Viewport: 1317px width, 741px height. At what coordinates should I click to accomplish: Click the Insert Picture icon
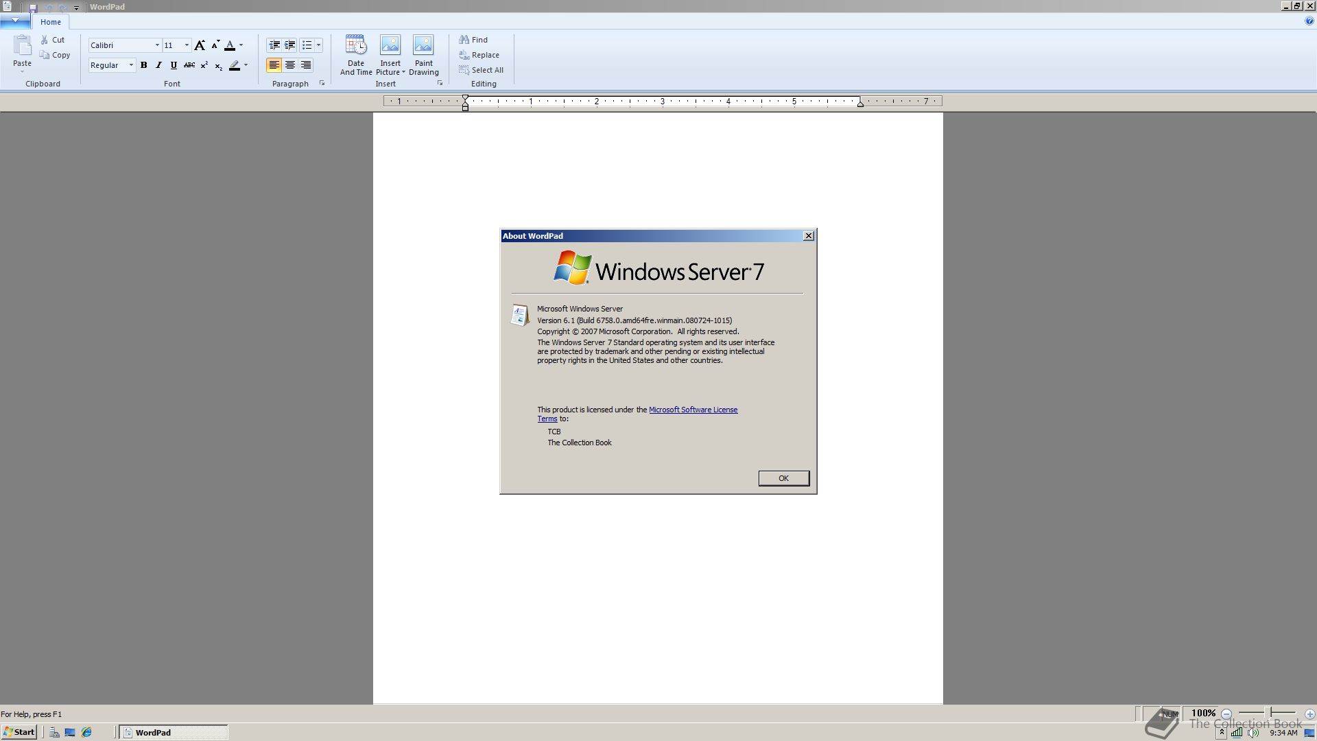click(x=390, y=45)
